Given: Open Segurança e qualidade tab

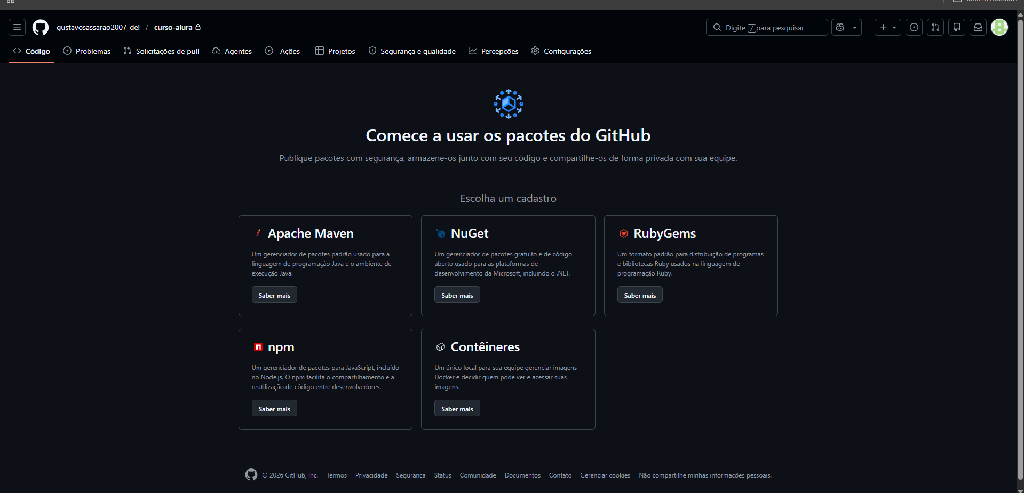Looking at the screenshot, I should tap(412, 51).
